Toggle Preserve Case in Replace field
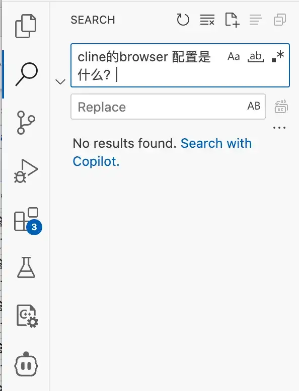 click(x=254, y=106)
